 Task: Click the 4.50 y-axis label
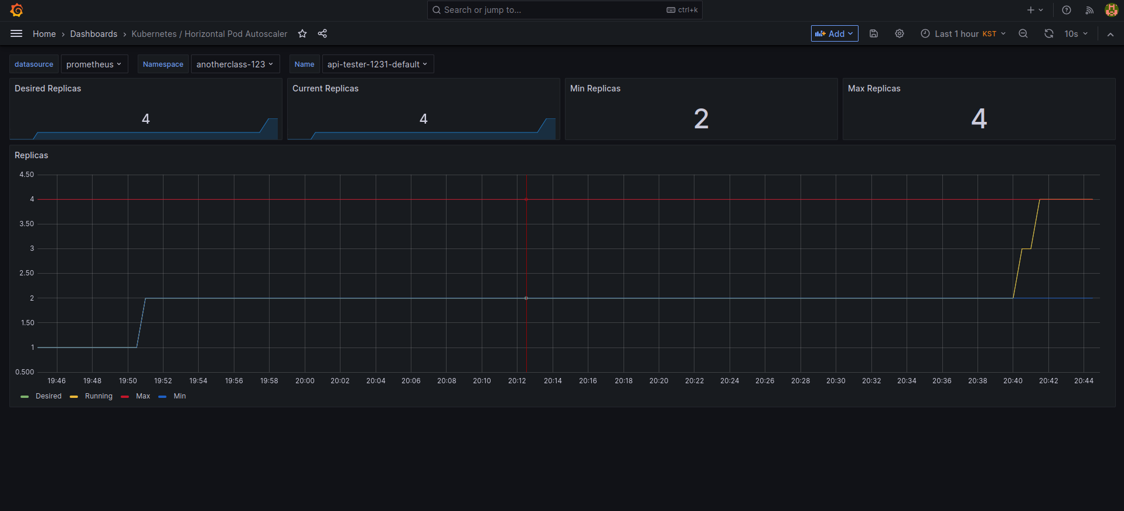tap(26, 175)
